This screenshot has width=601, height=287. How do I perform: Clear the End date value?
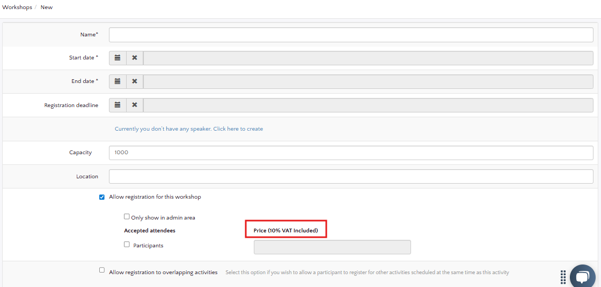pyautogui.click(x=135, y=81)
